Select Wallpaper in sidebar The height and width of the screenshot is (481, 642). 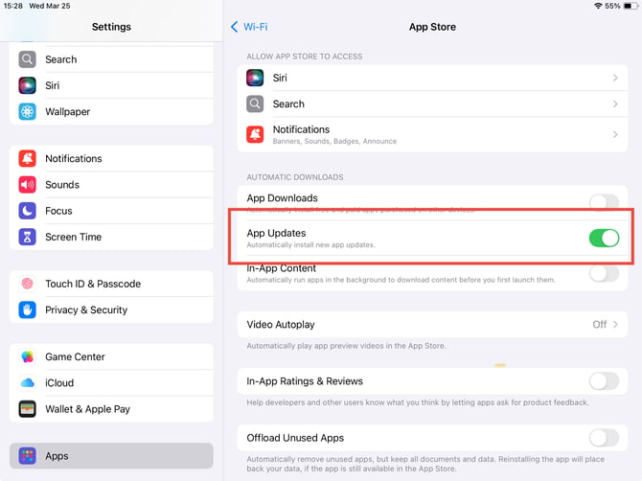click(111, 112)
